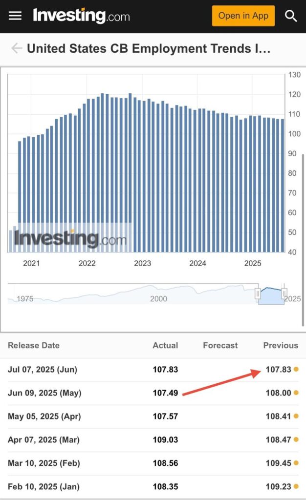Click the vertical scrollbar beside the chart

[303, 240]
